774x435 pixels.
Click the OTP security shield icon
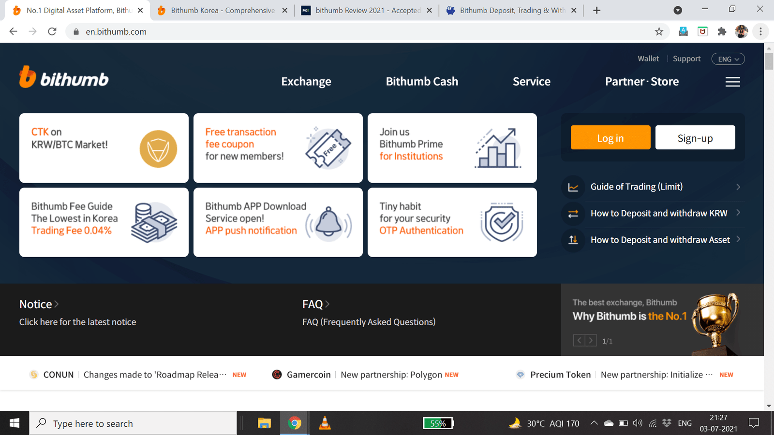(502, 222)
